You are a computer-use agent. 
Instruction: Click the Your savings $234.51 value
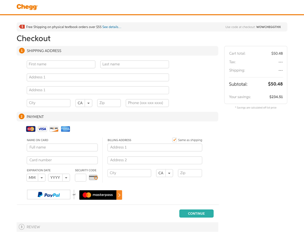click(276, 97)
